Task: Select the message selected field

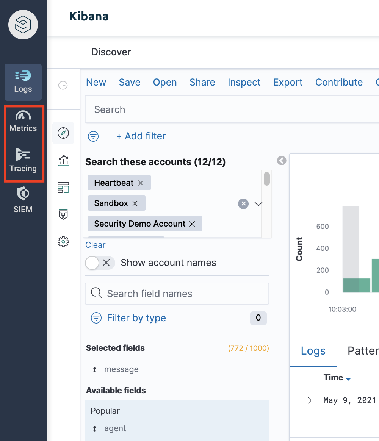Action: 121,369
